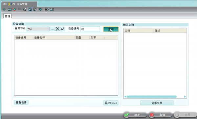Cancel with the 取消 button
The image size is (197, 119).
coord(161,115)
